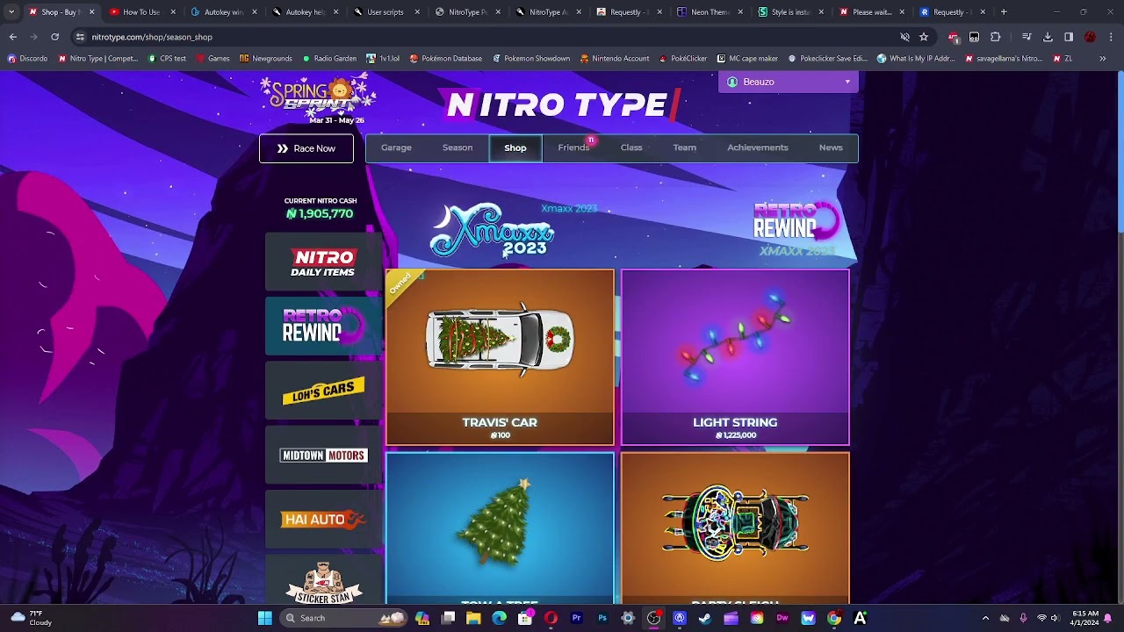Mute site sound icon in address bar
The width and height of the screenshot is (1124, 632).
pos(904,37)
